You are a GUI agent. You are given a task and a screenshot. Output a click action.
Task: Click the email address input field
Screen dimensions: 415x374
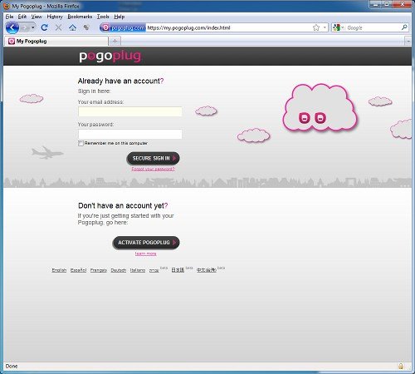pos(130,111)
